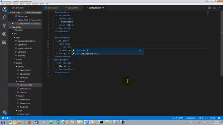Click the Li 12, Col 15 position indicator
This screenshot has width=223, height=125.
tap(178, 118)
